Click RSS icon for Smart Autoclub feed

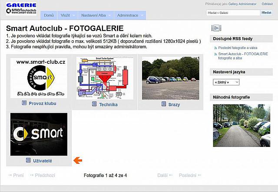point(215,54)
